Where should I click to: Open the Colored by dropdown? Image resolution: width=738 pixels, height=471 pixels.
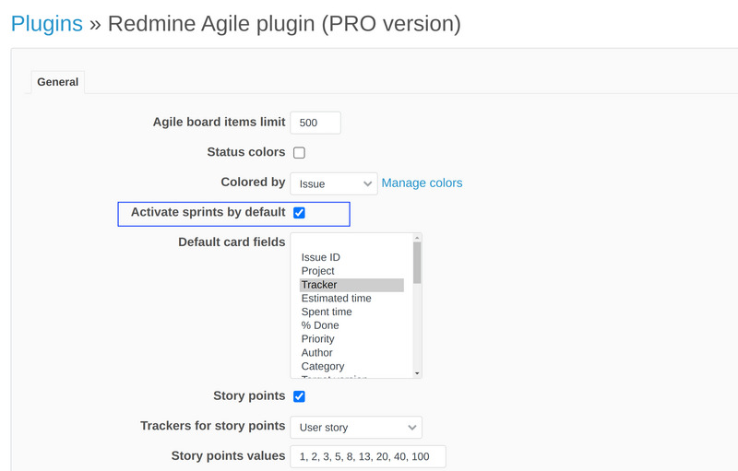(x=333, y=183)
